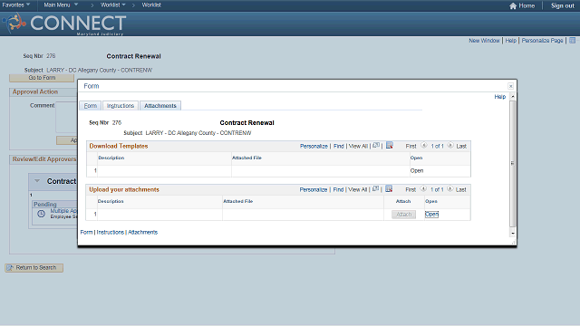Click Help link inside Form dialog
The image size is (580, 326).
pos(499,97)
